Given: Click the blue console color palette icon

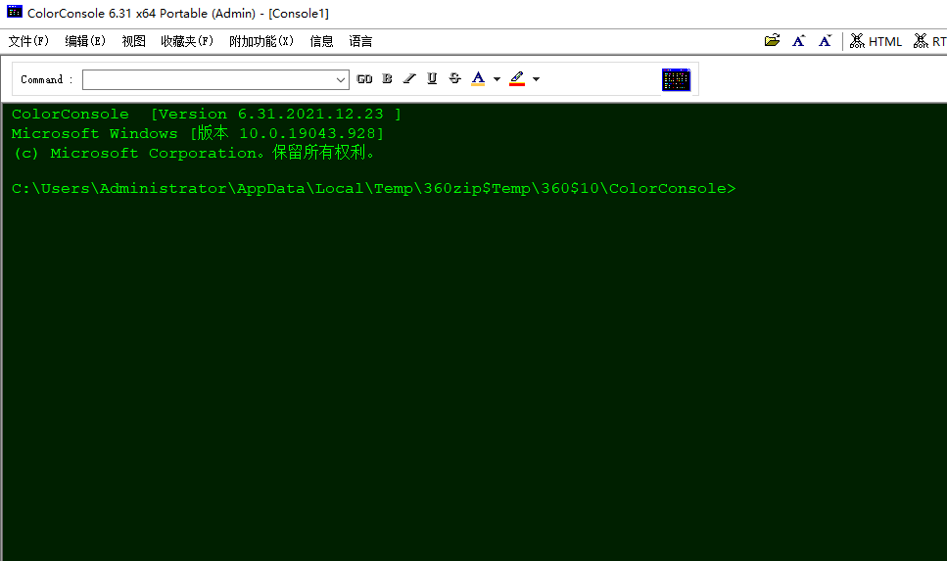Looking at the screenshot, I should pyautogui.click(x=676, y=79).
